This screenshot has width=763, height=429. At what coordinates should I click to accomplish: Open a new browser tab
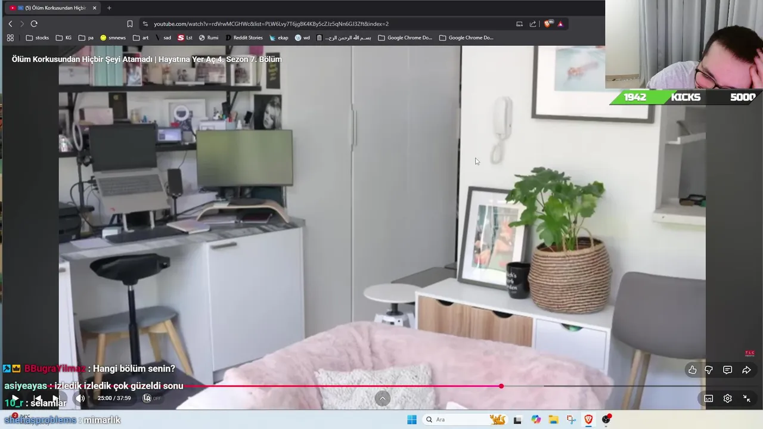(109, 8)
